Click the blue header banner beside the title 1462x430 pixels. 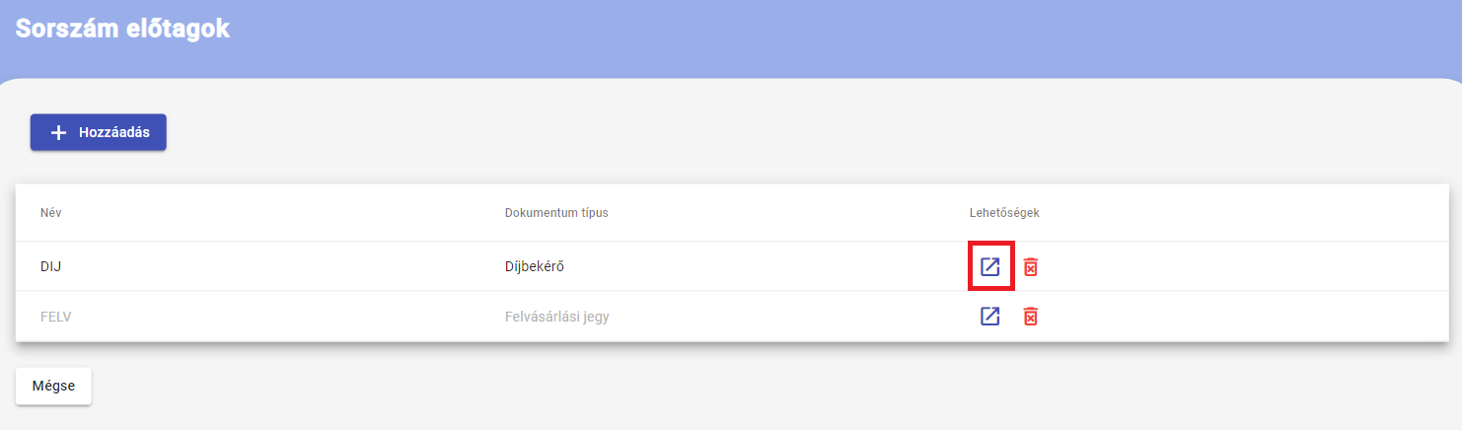point(839,35)
